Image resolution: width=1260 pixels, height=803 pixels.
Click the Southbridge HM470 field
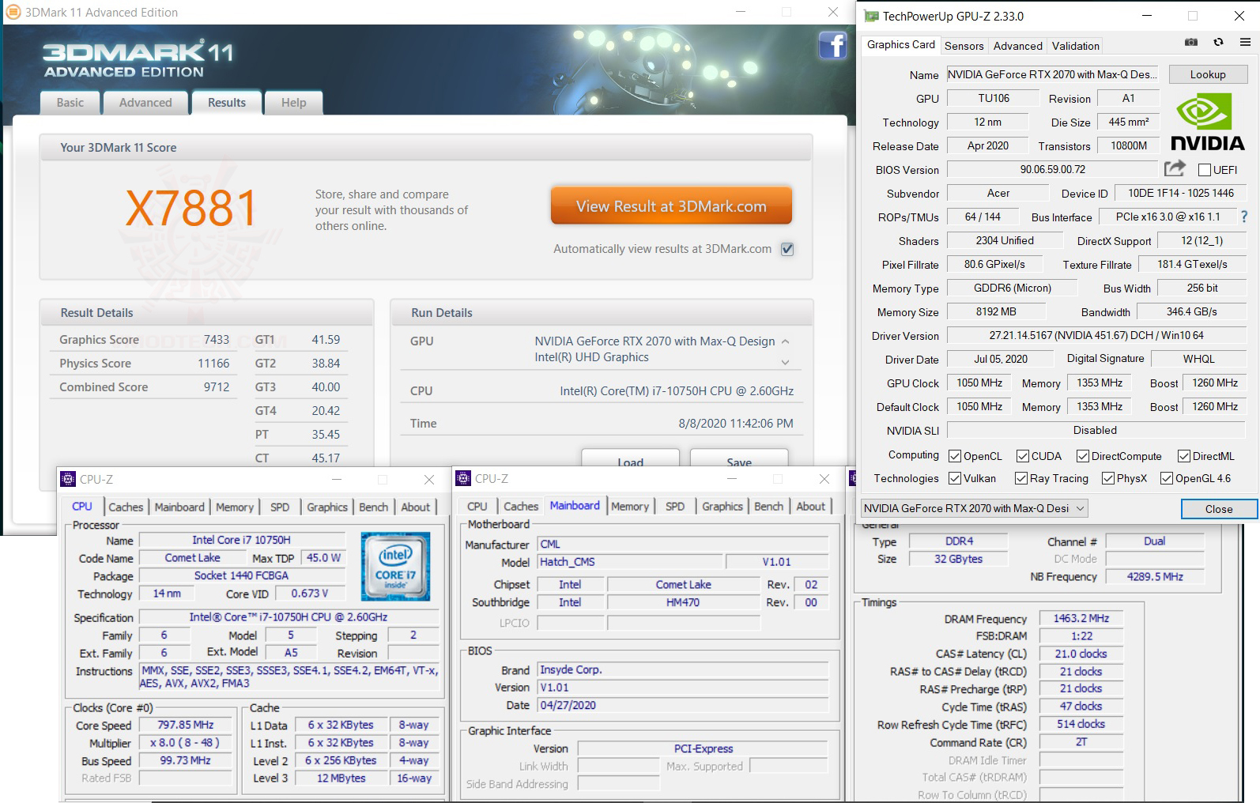[683, 602]
